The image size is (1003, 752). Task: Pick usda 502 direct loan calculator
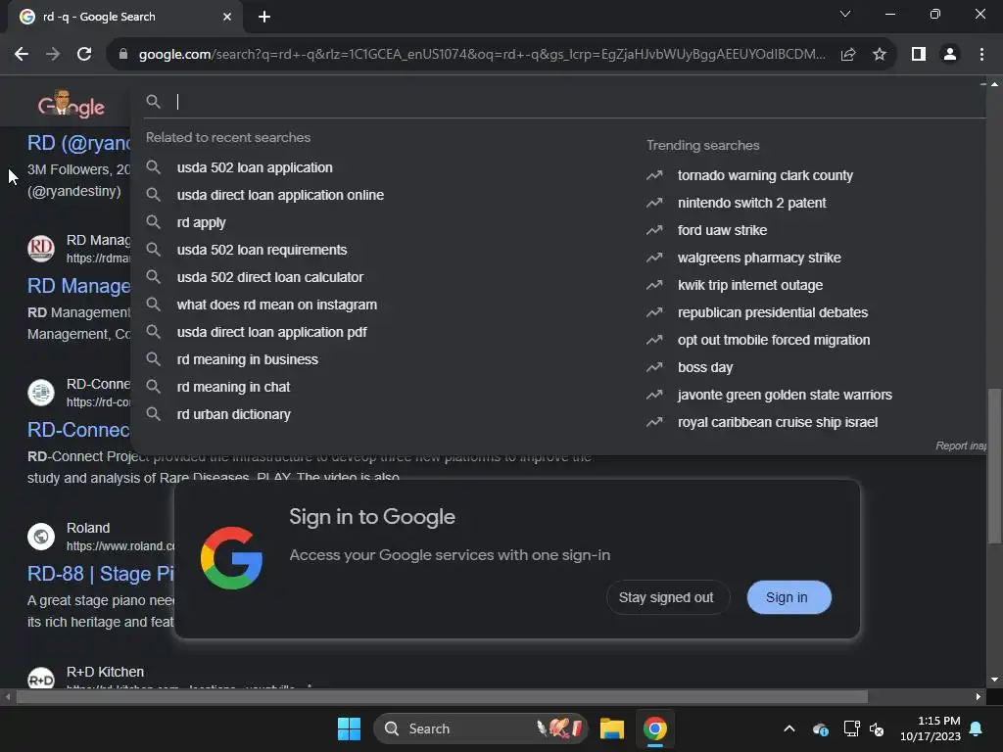click(x=270, y=277)
